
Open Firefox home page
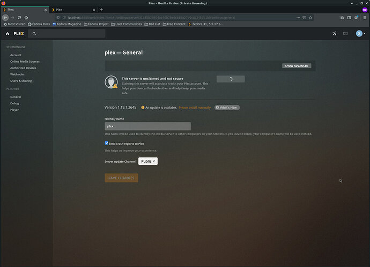[x=26, y=18]
